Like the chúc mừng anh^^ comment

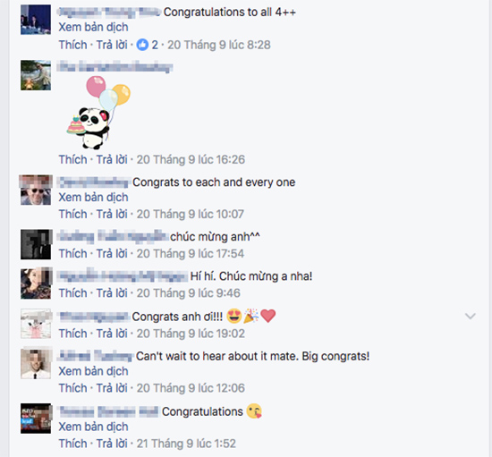72,253
